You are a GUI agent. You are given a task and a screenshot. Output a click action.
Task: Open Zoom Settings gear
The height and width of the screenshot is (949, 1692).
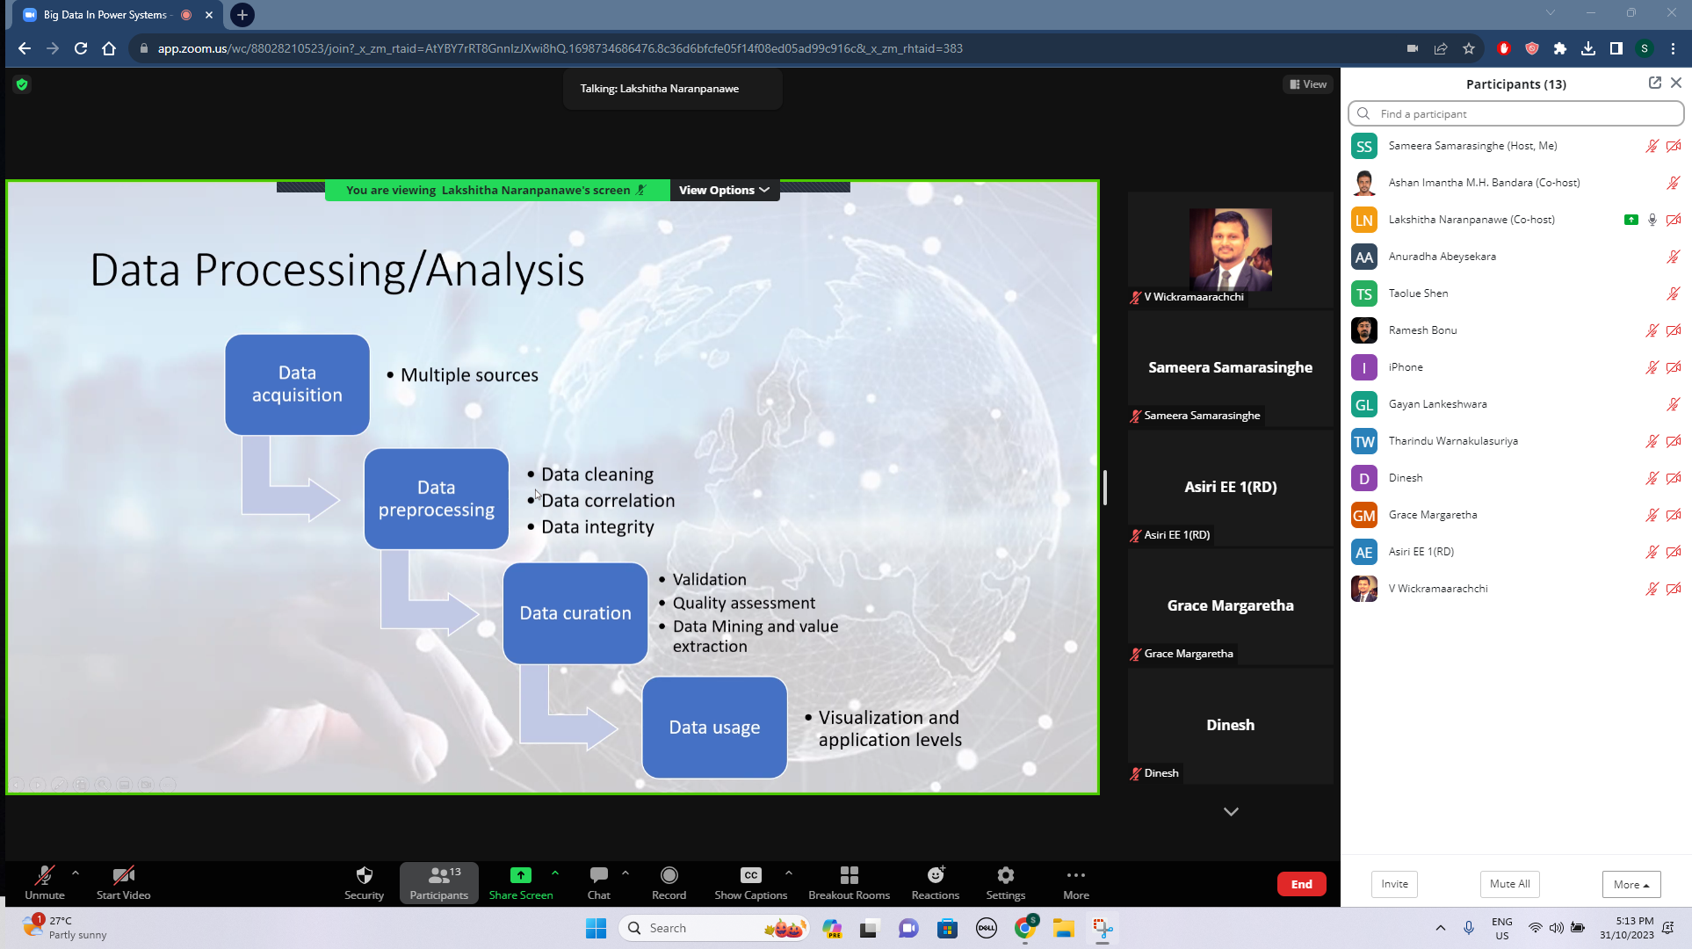(1005, 875)
